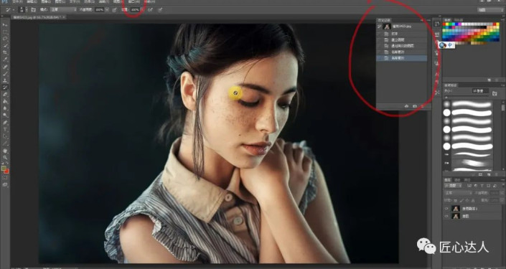Screen dimensions: 506x269
Task: Open the workspace switcher dropdown
Action: [x=490, y=10]
